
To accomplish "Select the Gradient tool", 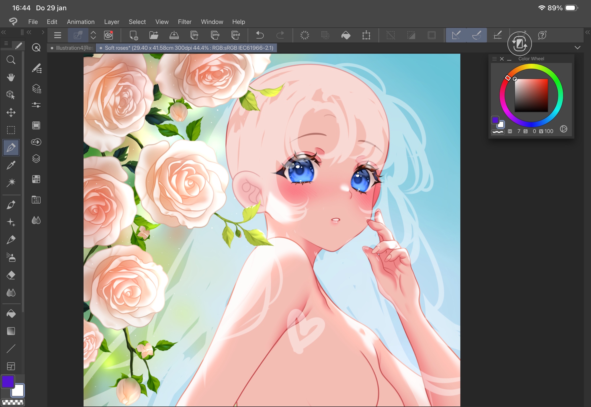I will click(x=11, y=331).
